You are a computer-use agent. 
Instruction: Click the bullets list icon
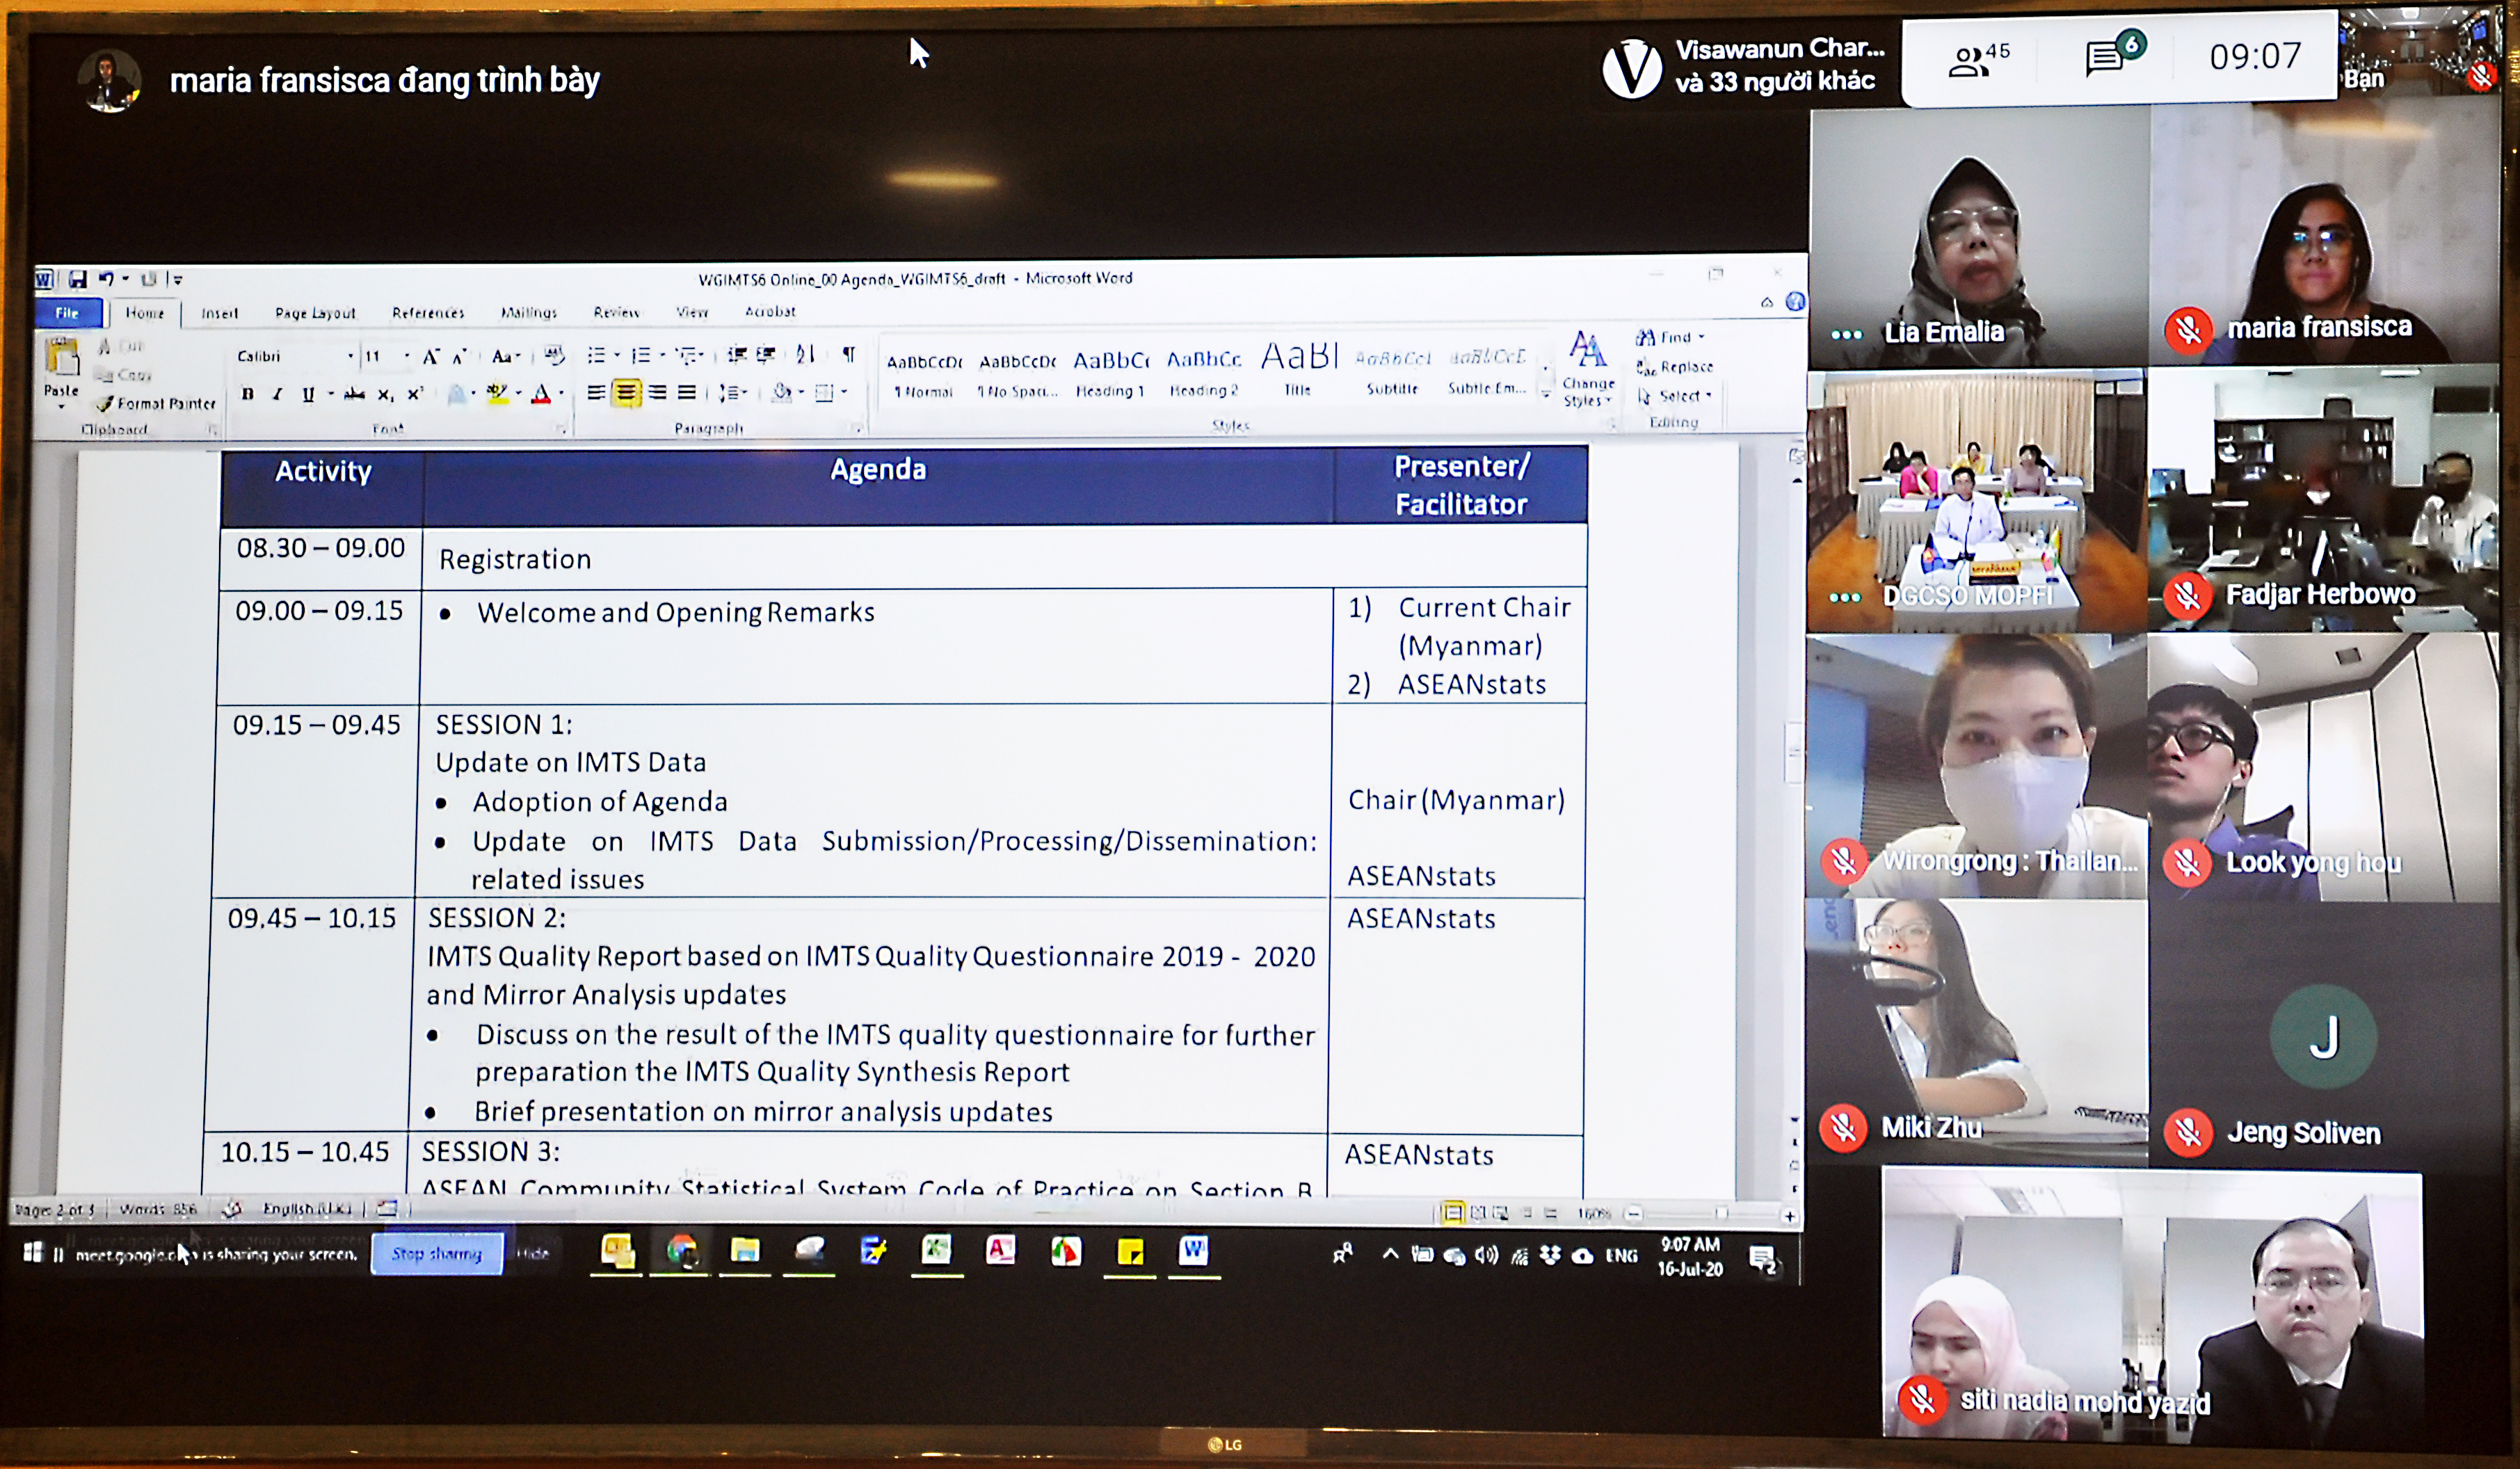[596, 355]
